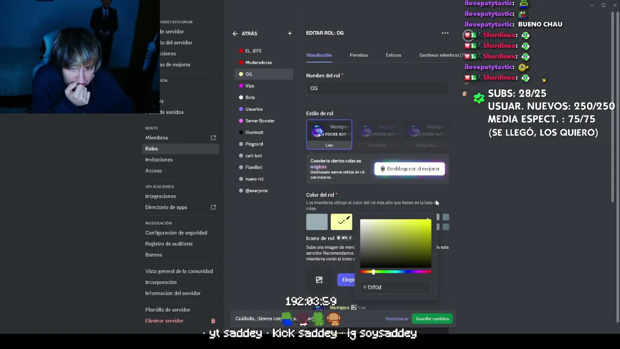Add a new role with the plus icon
Screen dimensions: 620x349
point(290,33)
